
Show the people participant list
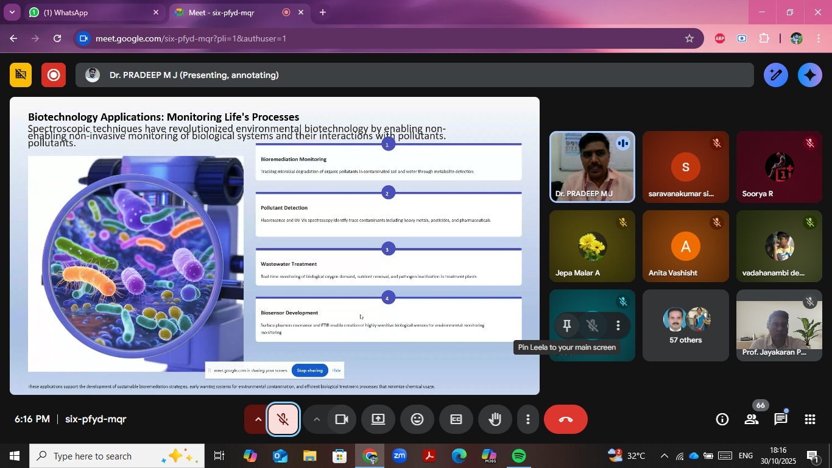point(752,419)
